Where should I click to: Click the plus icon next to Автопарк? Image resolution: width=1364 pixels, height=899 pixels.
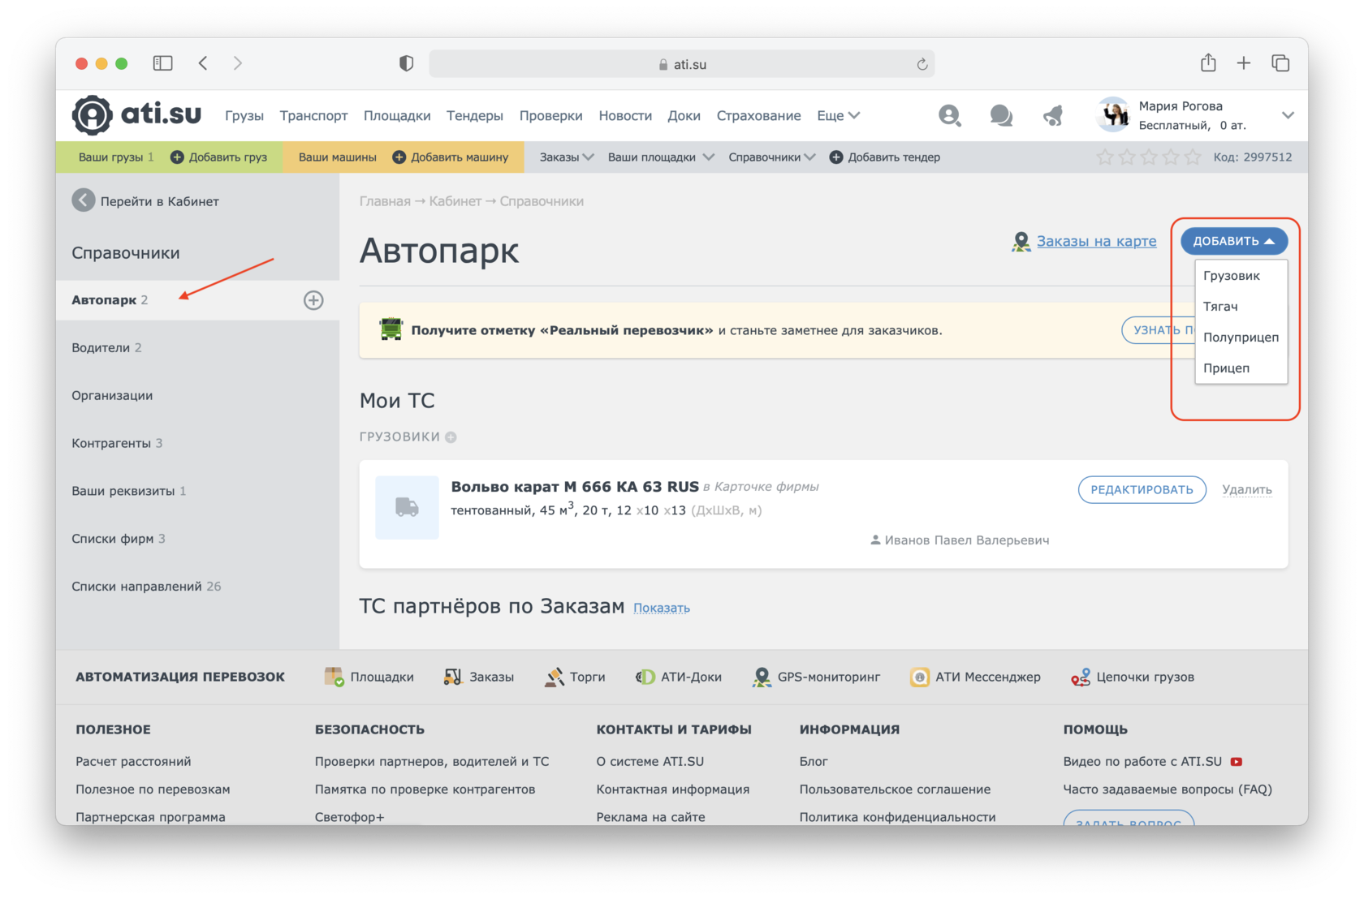click(313, 300)
